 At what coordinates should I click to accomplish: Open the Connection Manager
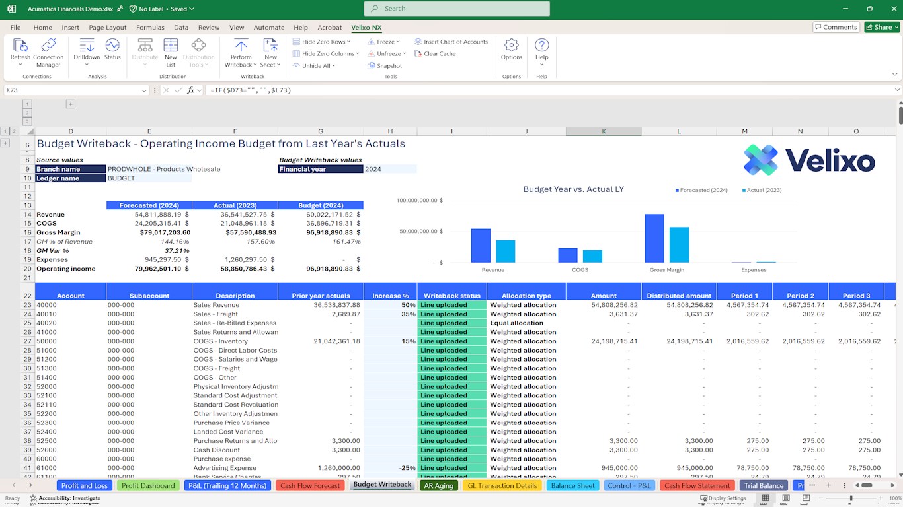click(x=48, y=46)
